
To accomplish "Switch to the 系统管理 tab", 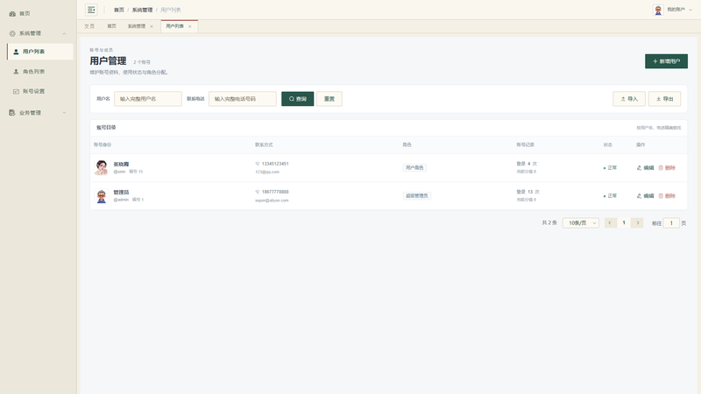I will (x=137, y=26).
